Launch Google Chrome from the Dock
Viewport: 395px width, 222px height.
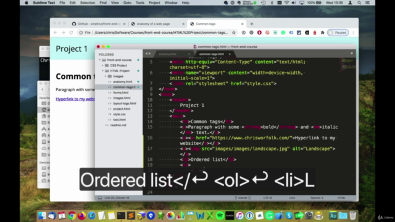72,216
